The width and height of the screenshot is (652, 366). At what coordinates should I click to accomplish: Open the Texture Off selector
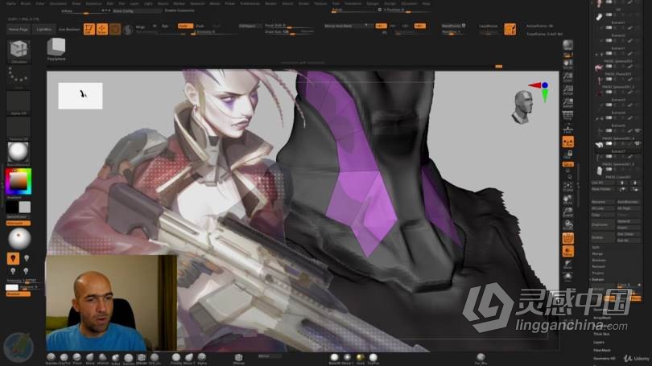19,129
